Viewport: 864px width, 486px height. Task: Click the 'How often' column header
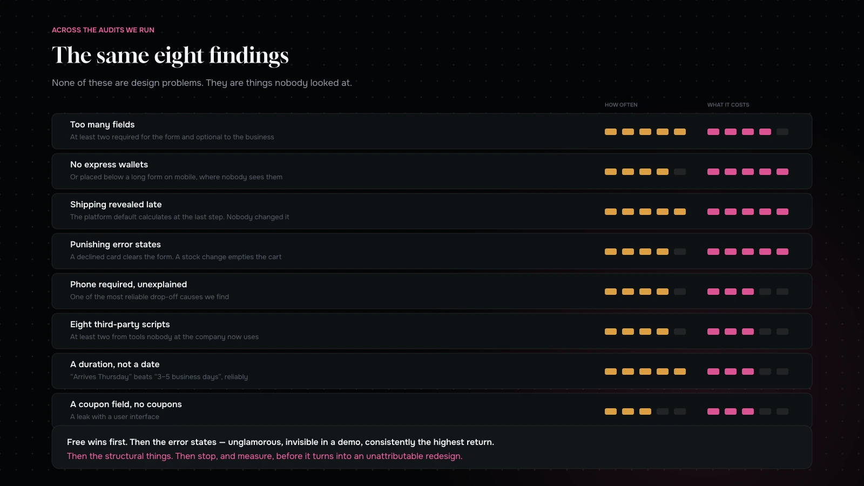click(621, 105)
